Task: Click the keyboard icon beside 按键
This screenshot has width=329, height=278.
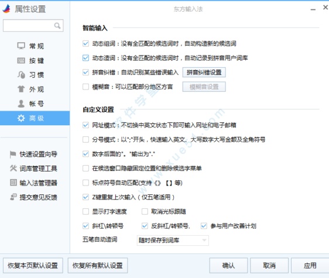Action: tap(21, 60)
